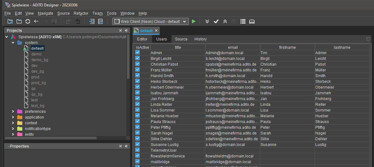Viewport: 374px width, 167px height.
Task: Uncheck isActive for TelemetryUser
Action: 137,149
